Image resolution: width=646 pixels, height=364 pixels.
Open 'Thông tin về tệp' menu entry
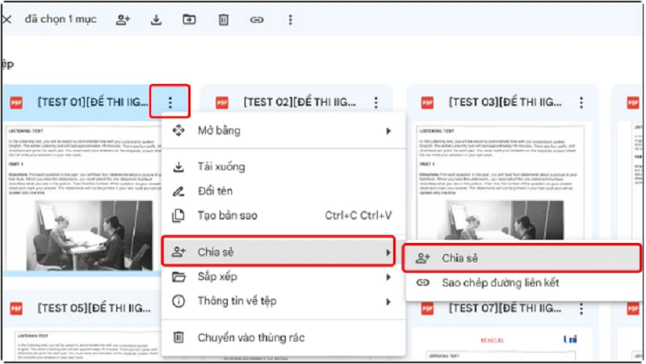(x=283, y=301)
